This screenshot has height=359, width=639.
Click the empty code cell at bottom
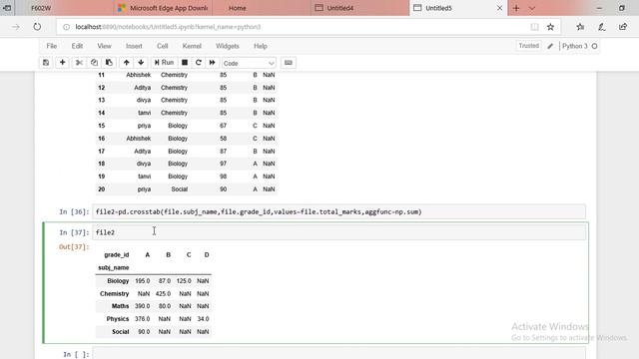(338, 354)
